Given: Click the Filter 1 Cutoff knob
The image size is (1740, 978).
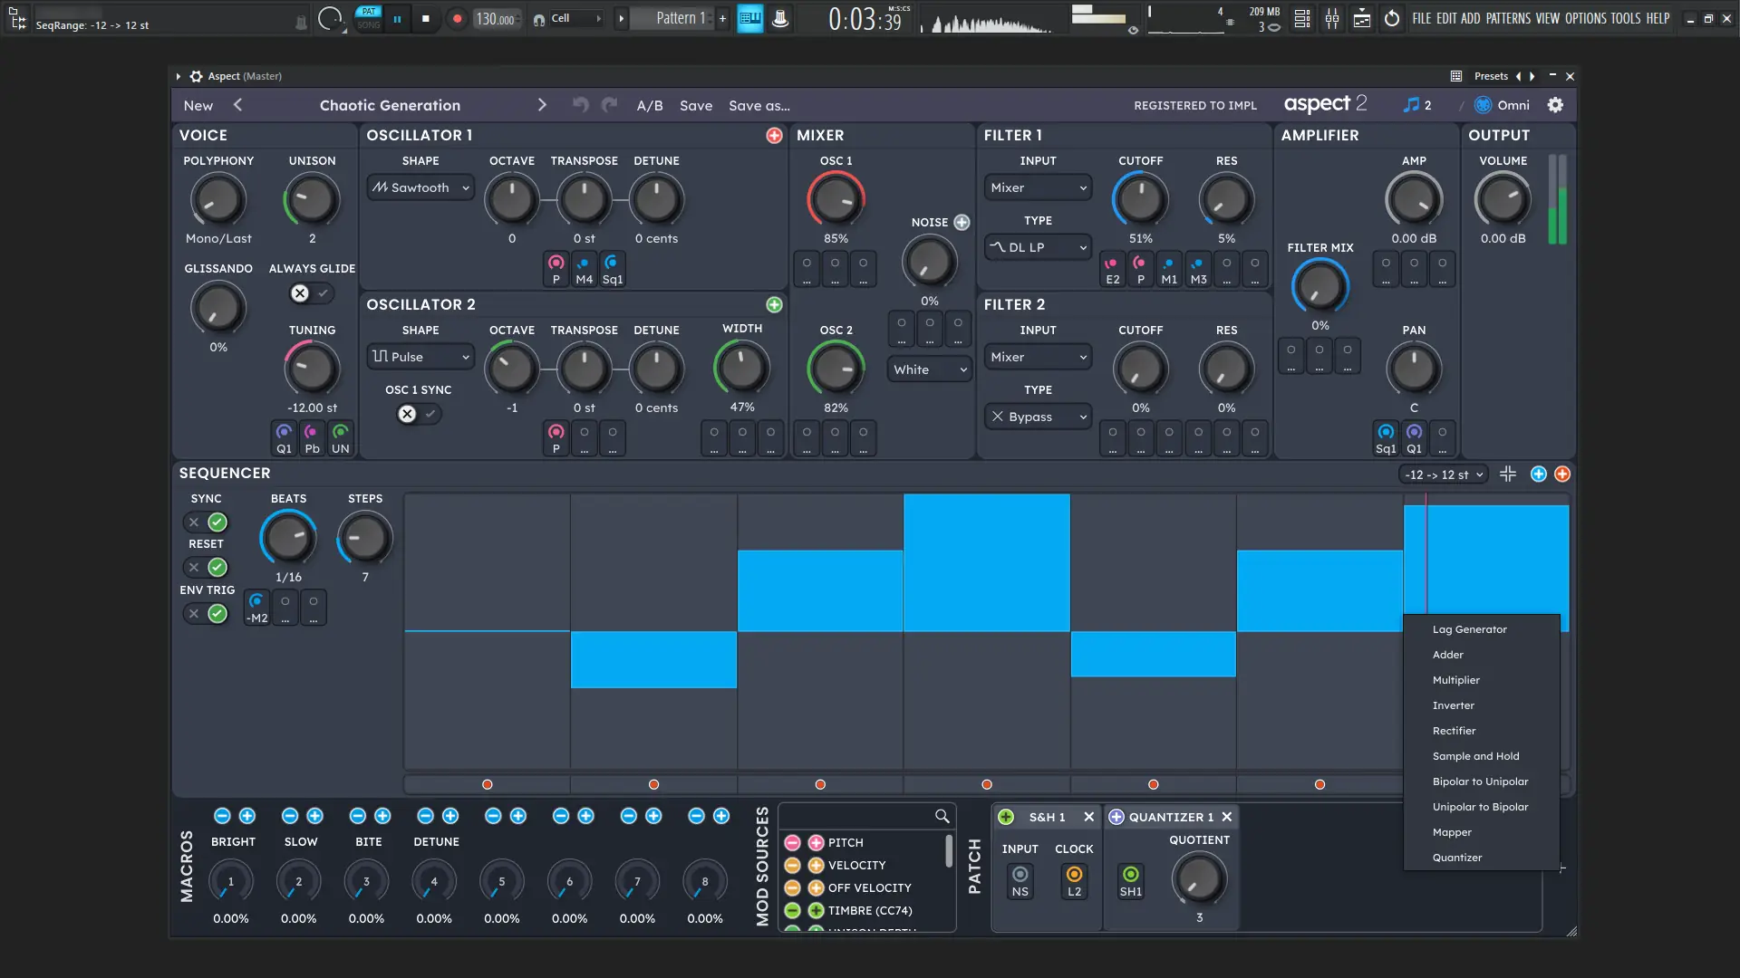Looking at the screenshot, I should [1140, 199].
